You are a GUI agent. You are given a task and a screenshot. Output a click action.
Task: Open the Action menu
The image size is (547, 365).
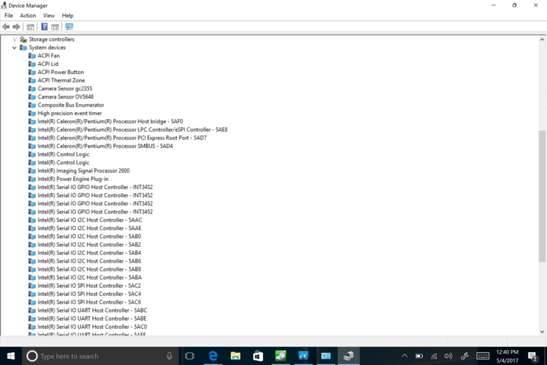click(x=28, y=15)
